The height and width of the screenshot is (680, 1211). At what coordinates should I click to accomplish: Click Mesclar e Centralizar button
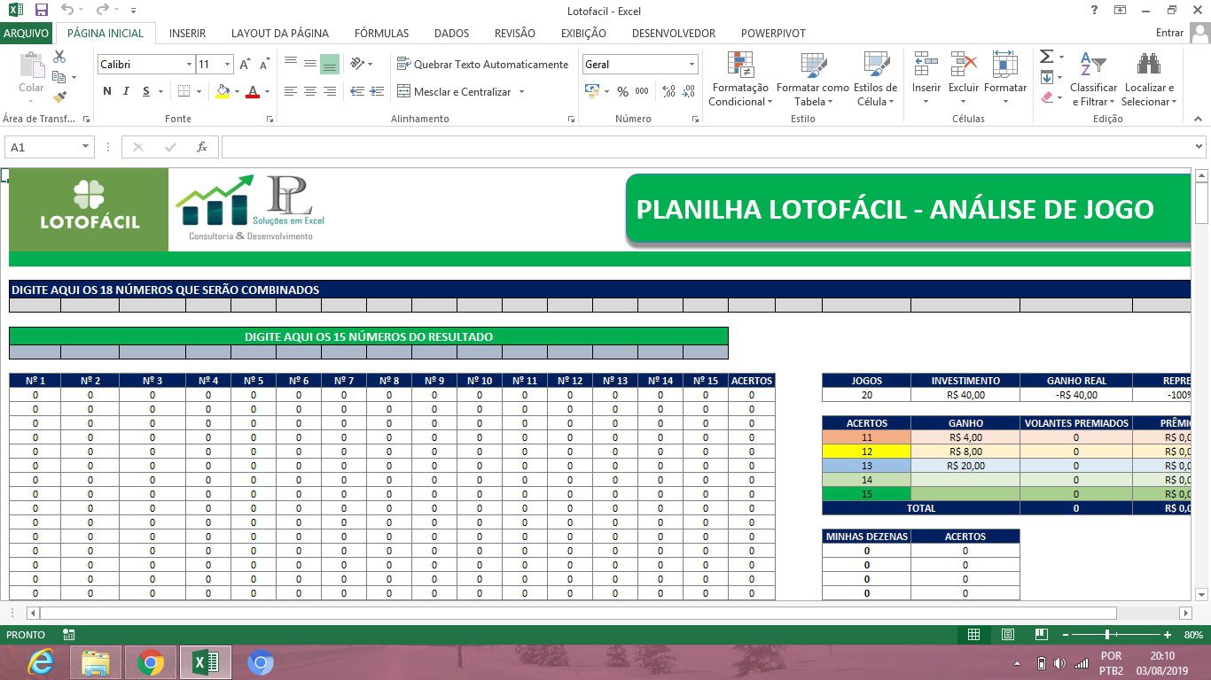point(454,91)
